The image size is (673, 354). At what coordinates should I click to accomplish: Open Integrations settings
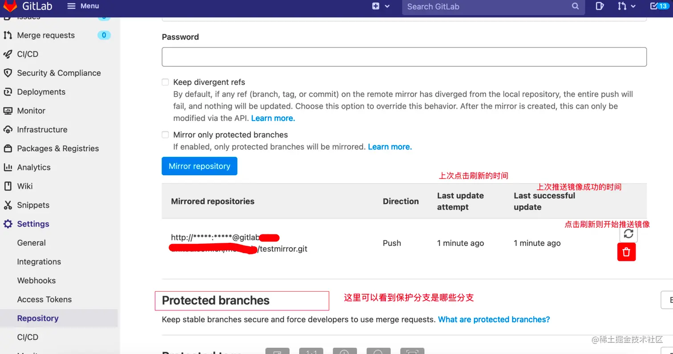[x=39, y=262]
